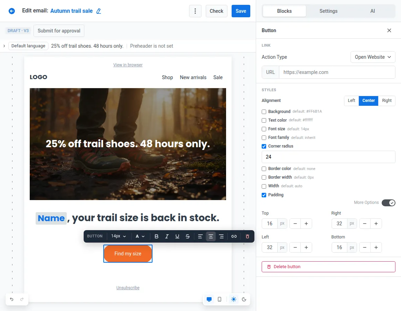Click the Delete button action

328,266
